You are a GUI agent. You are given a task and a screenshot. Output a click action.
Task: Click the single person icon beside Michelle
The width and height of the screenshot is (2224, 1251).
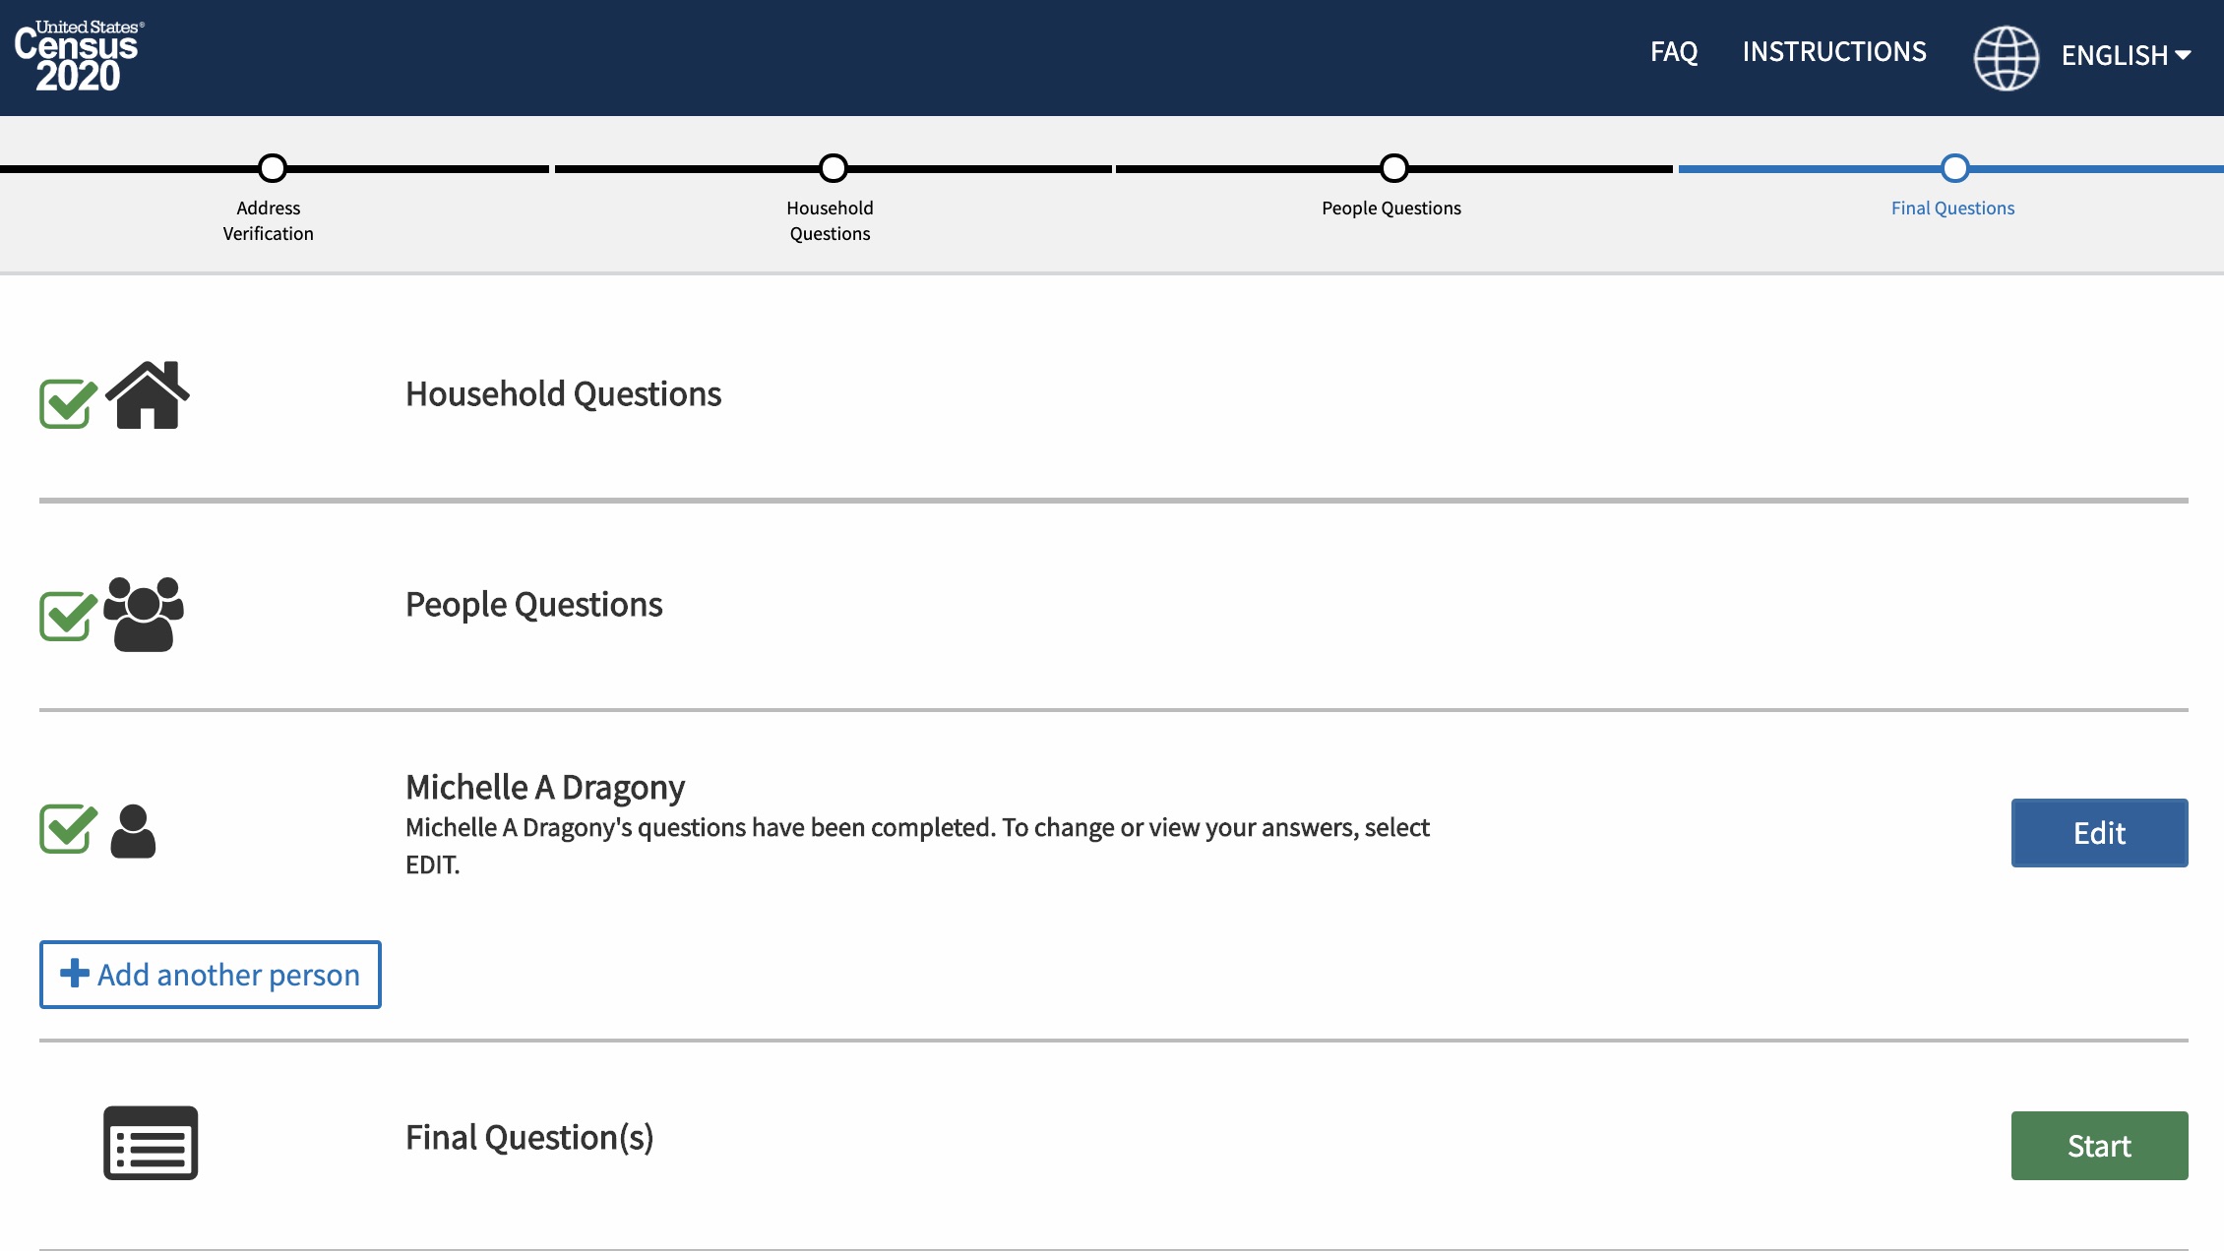133,831
